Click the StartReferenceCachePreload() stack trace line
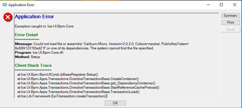This screenshot has height=108, width=242. click(88, 87)
